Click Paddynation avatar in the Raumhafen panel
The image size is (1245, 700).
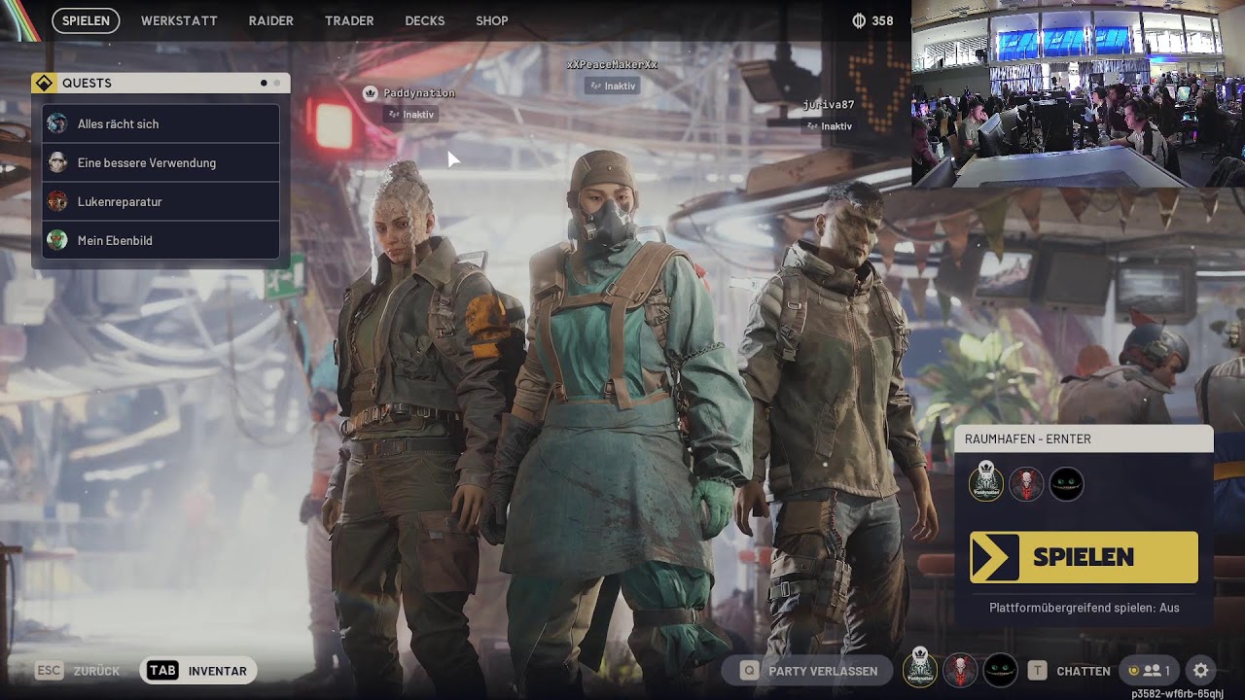[986, 482]
